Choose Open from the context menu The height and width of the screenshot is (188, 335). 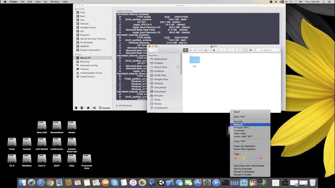point(250,112)
